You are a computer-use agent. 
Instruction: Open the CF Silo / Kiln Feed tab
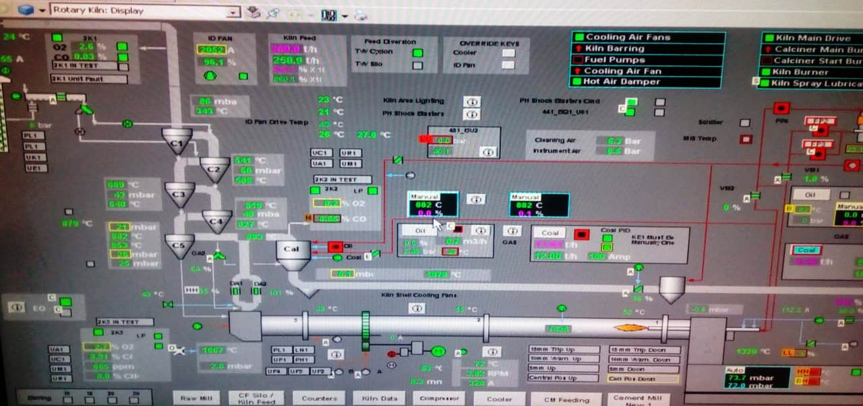click(x=257, y=399)
